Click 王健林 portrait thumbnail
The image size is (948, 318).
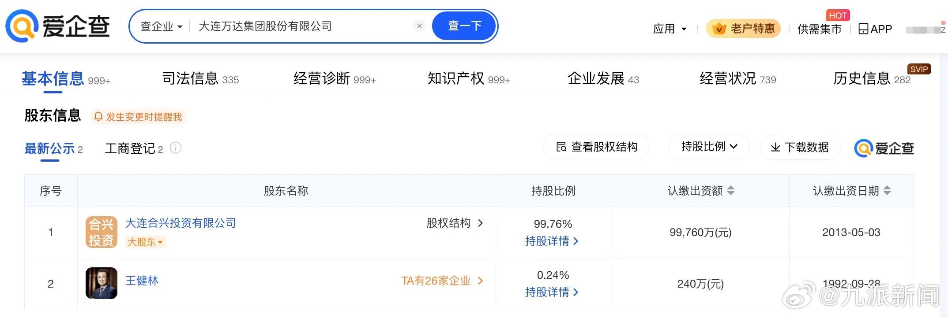102,283
